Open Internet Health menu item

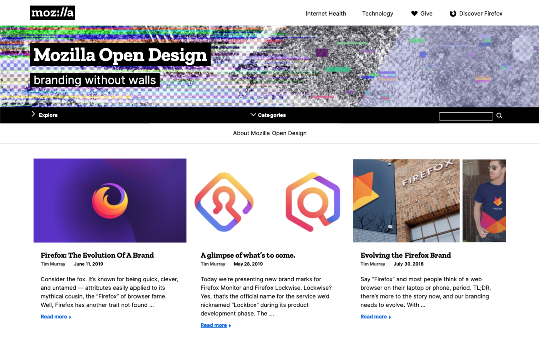click(x=326, y=14)
